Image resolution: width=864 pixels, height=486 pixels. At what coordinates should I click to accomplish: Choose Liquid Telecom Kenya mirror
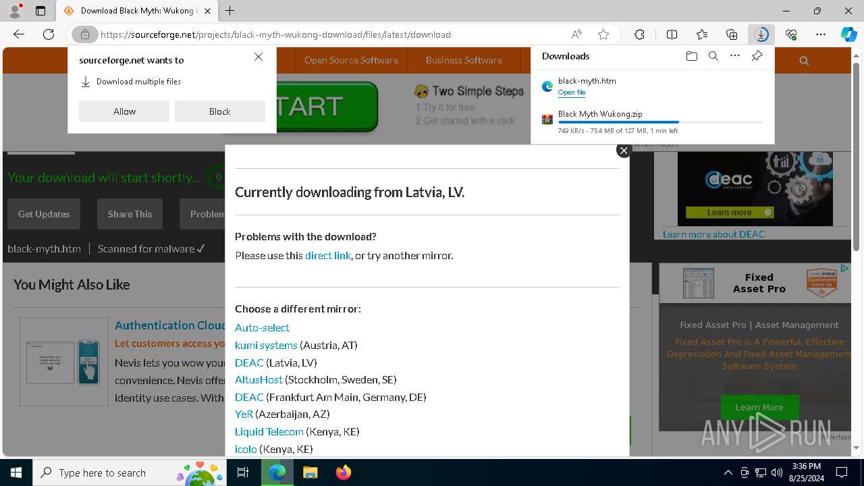pyautogui.click(x=269, y=431)
